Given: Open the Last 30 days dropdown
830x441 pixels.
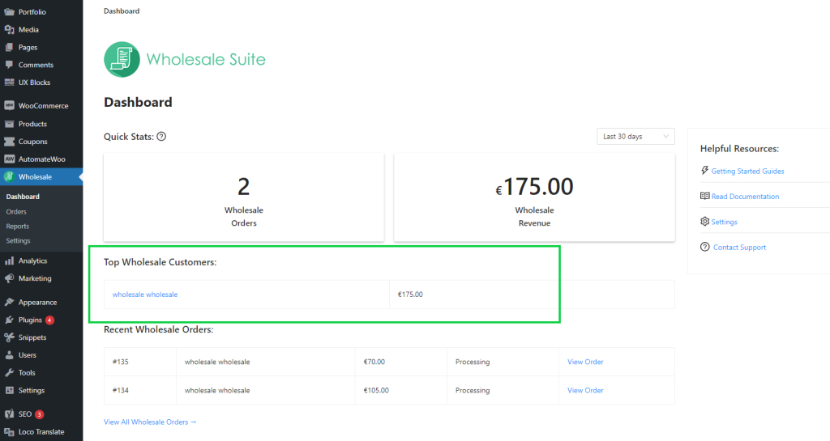Looking at the screenshot, I should pyautogui.click(x=635, y=137).
